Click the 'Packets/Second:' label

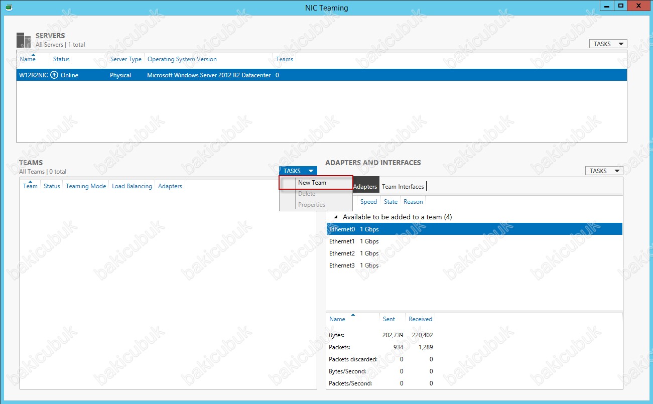tap(350, 383)
